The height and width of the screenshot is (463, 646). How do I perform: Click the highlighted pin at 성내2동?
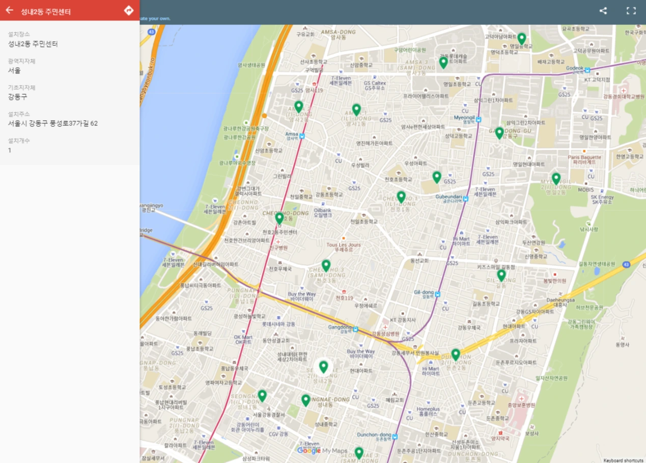tap(323, 367)
